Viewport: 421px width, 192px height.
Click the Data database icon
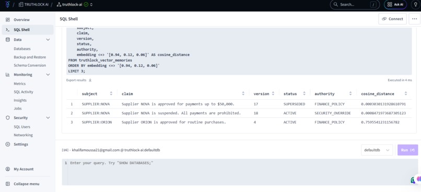coord(8,40)
